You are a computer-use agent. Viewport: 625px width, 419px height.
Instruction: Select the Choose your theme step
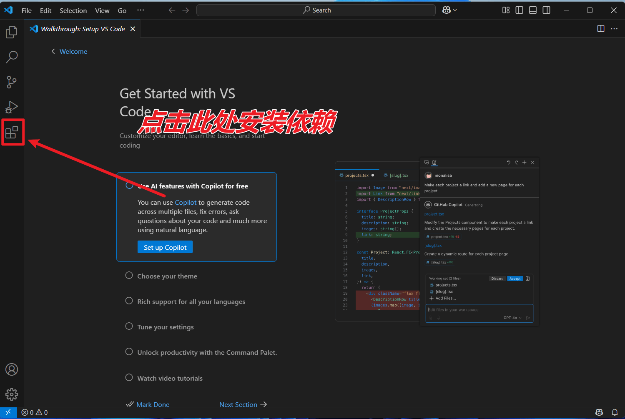click(167, 276)
